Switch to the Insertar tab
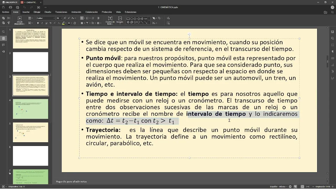This screenshot has height=189, width=336. pyautogui.click(x=26, y=12)
